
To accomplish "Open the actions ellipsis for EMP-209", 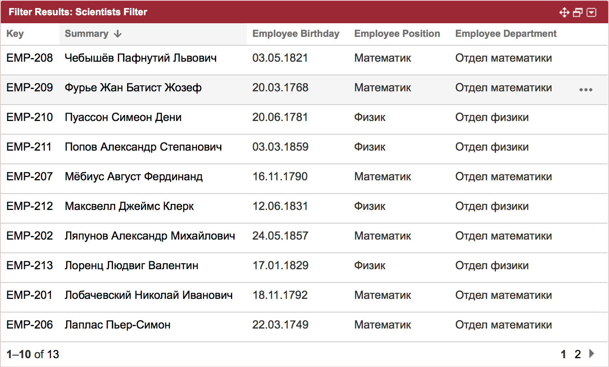I will pyautogui.click(x=586, y=90).
